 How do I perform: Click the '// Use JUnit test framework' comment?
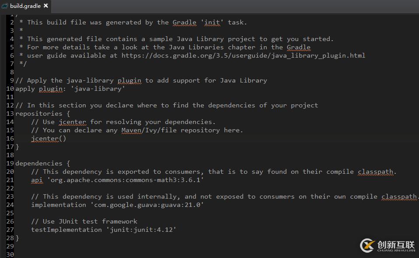(84, 221)
